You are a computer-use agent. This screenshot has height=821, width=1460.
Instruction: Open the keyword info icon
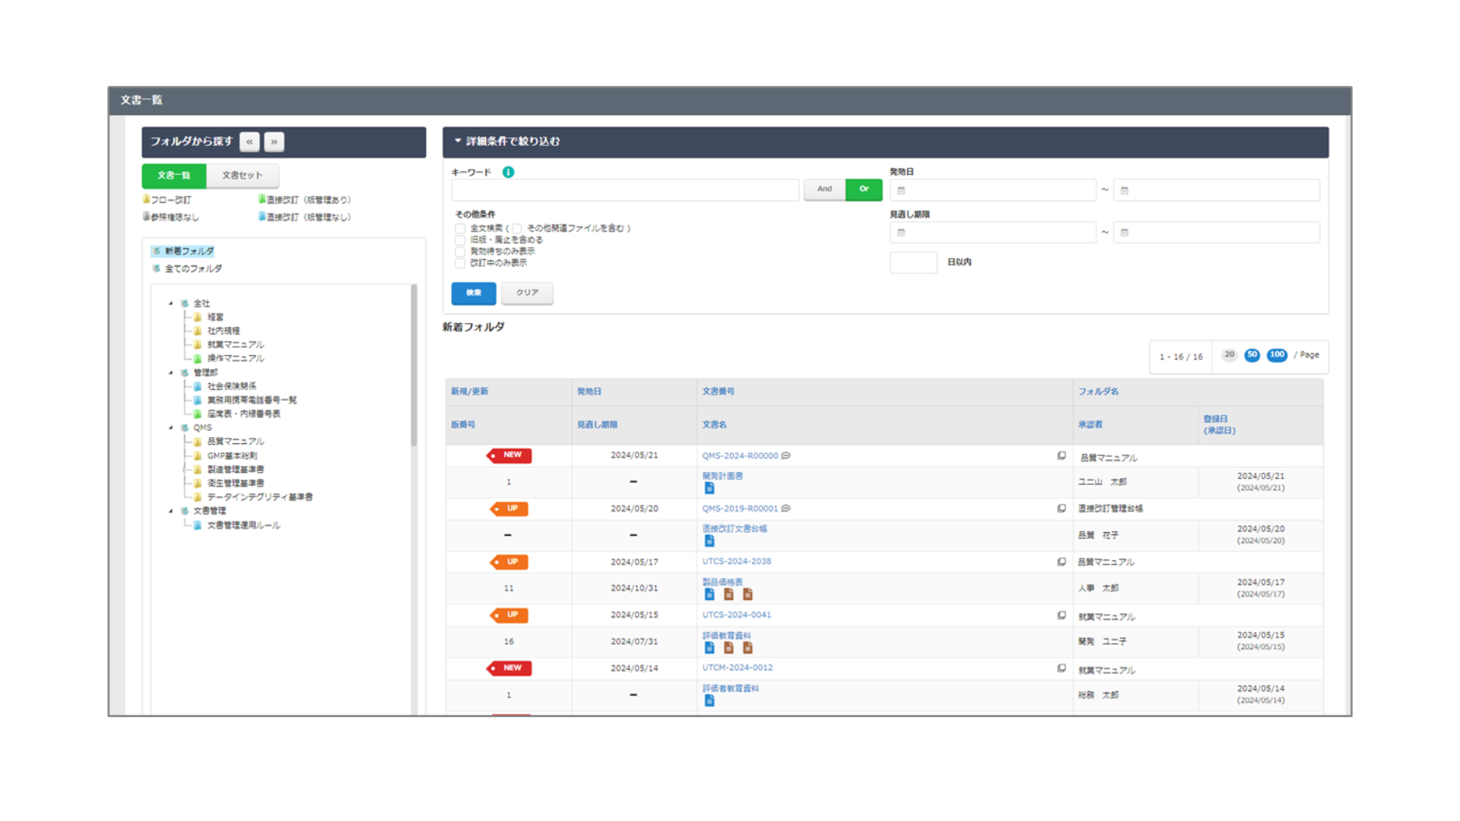click(509, 173)
